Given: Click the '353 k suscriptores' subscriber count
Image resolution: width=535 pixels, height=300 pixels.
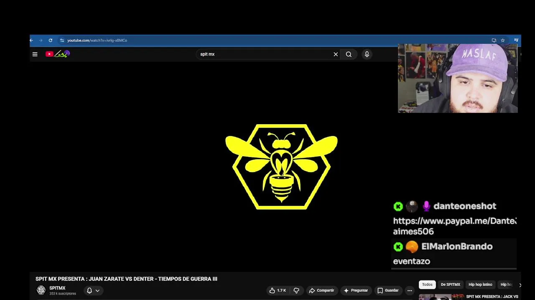Looking at the screenshot, I should pyautogui.click(x=63, y=294).
